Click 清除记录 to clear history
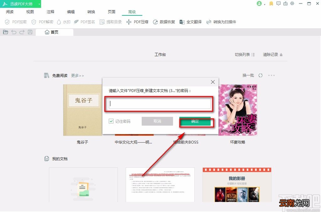The height and width of the screenshot is (212, 321). (273, 55)
